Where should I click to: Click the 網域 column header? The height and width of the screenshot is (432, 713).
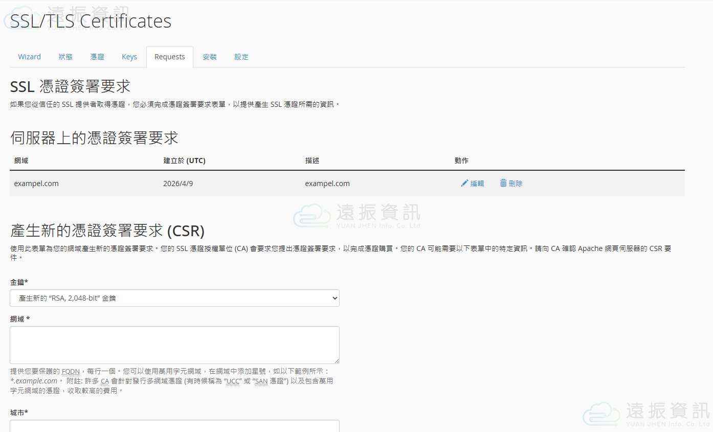click(x=21, y=160)
